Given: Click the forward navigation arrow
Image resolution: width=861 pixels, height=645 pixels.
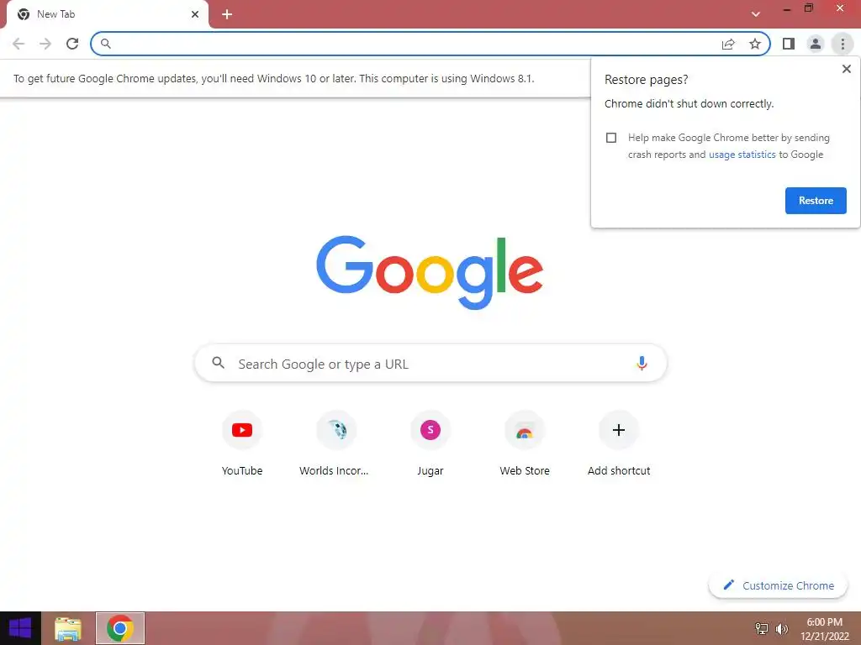Looking at the screenshot, I should [x=45, y=44].
